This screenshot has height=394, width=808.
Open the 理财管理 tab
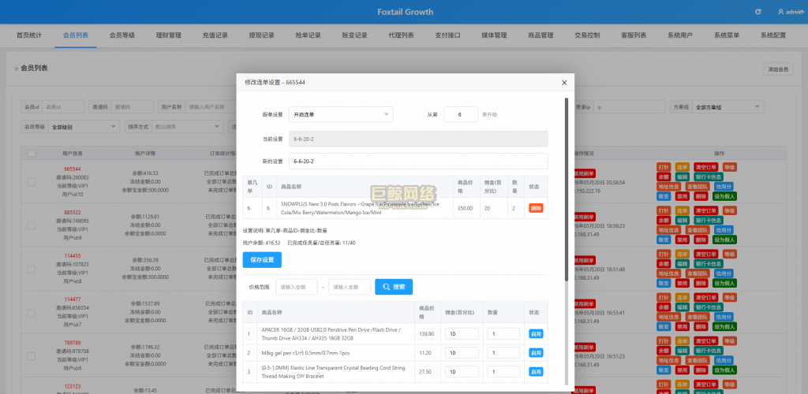click(x=169, y=35)
